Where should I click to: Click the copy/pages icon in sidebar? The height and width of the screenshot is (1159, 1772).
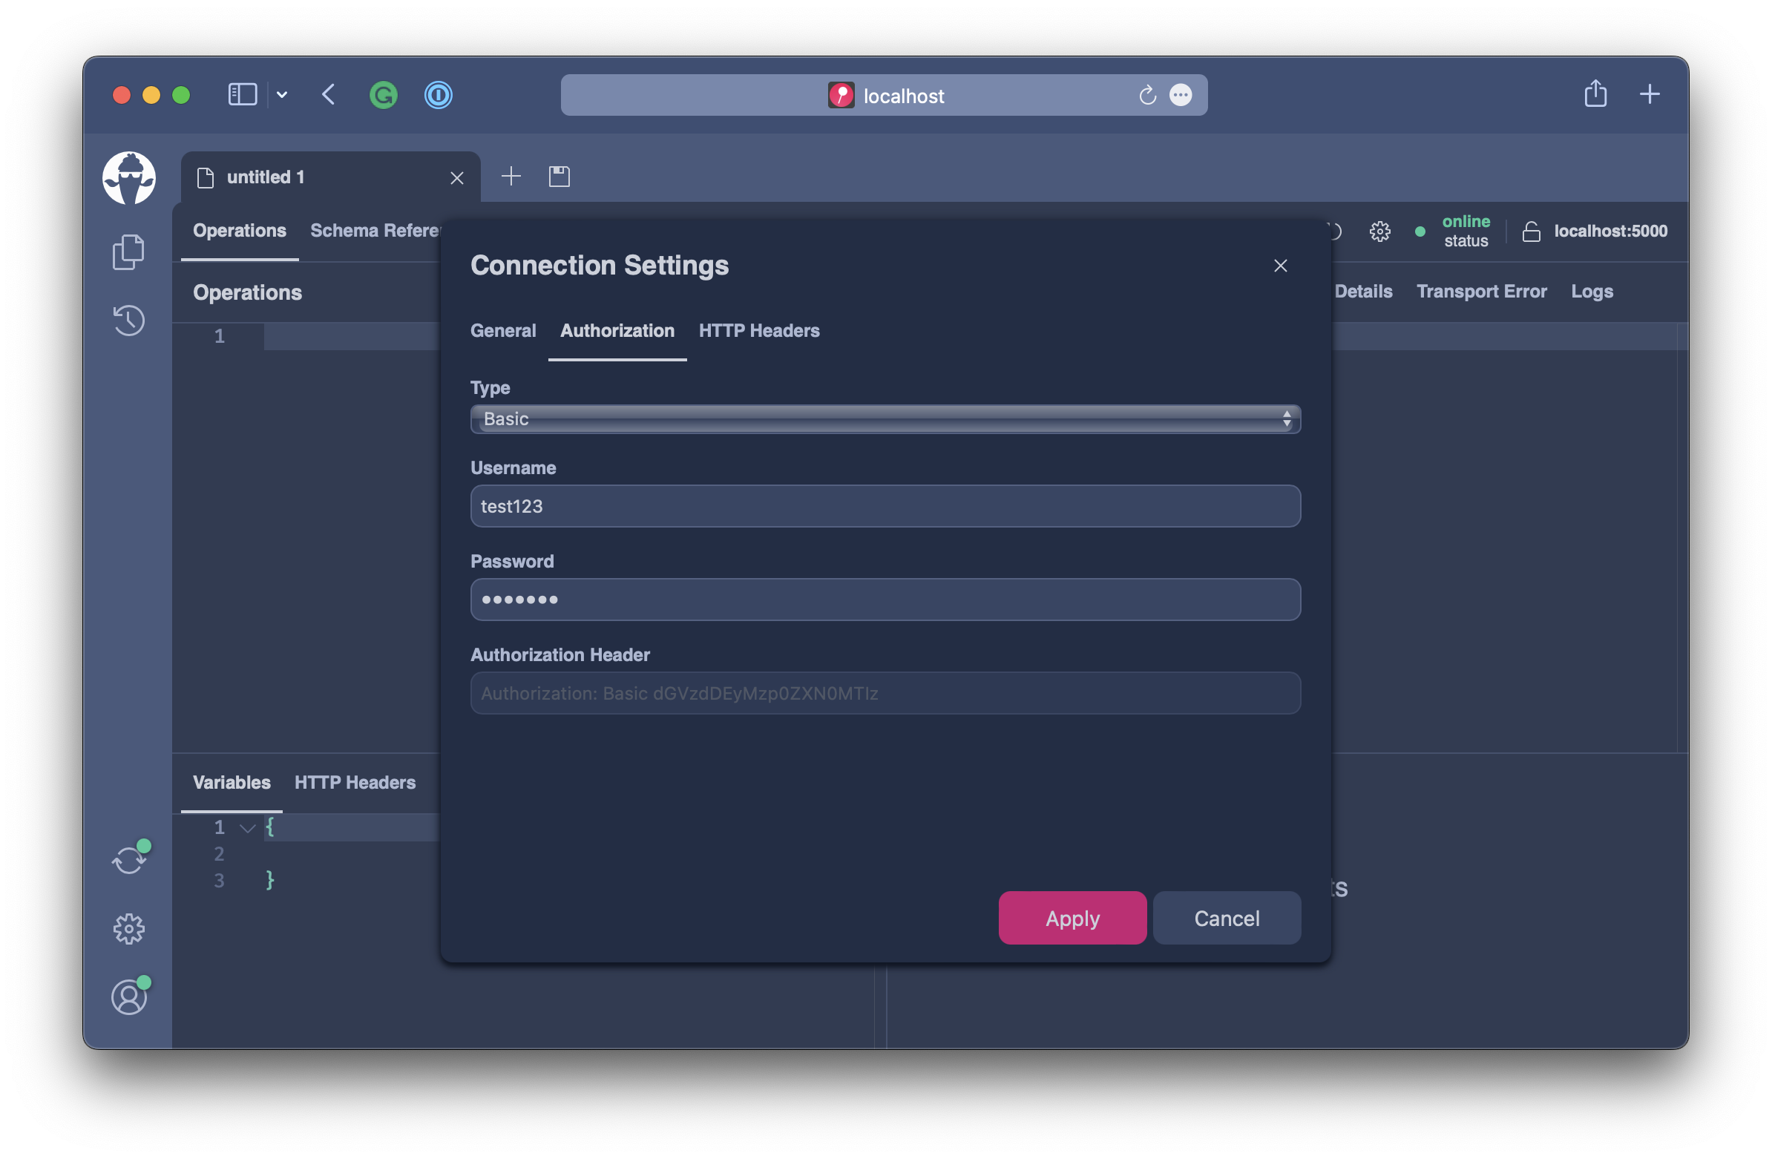pos(129,251)
